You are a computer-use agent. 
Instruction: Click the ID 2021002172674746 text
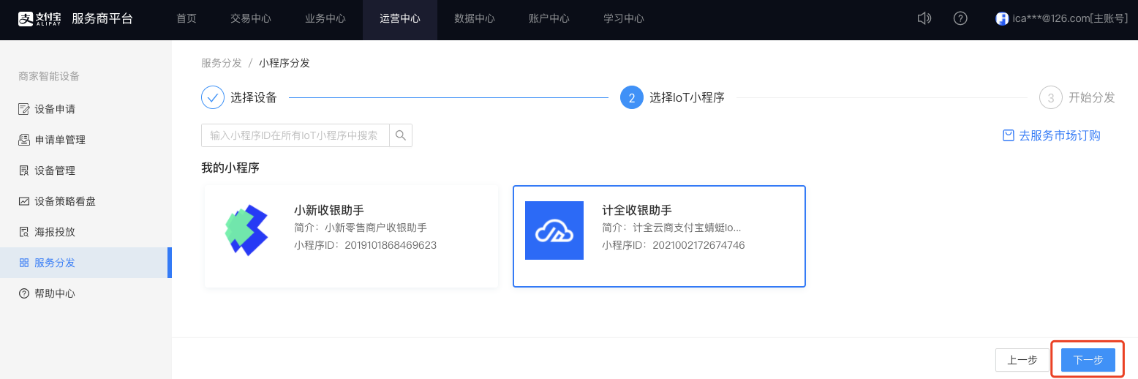[698, 245]
